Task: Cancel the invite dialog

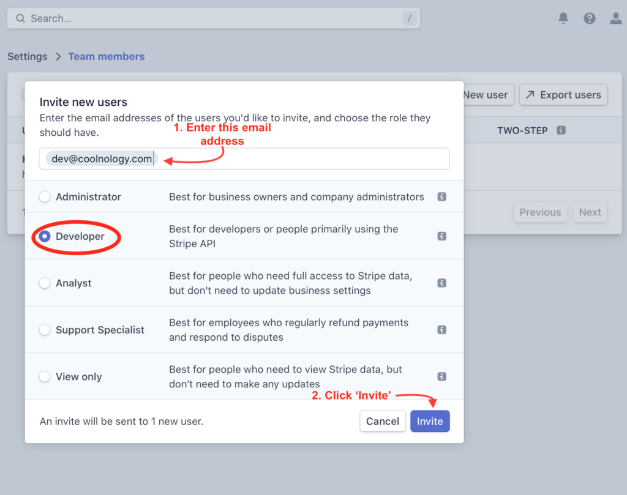Action: click(383, 421)
